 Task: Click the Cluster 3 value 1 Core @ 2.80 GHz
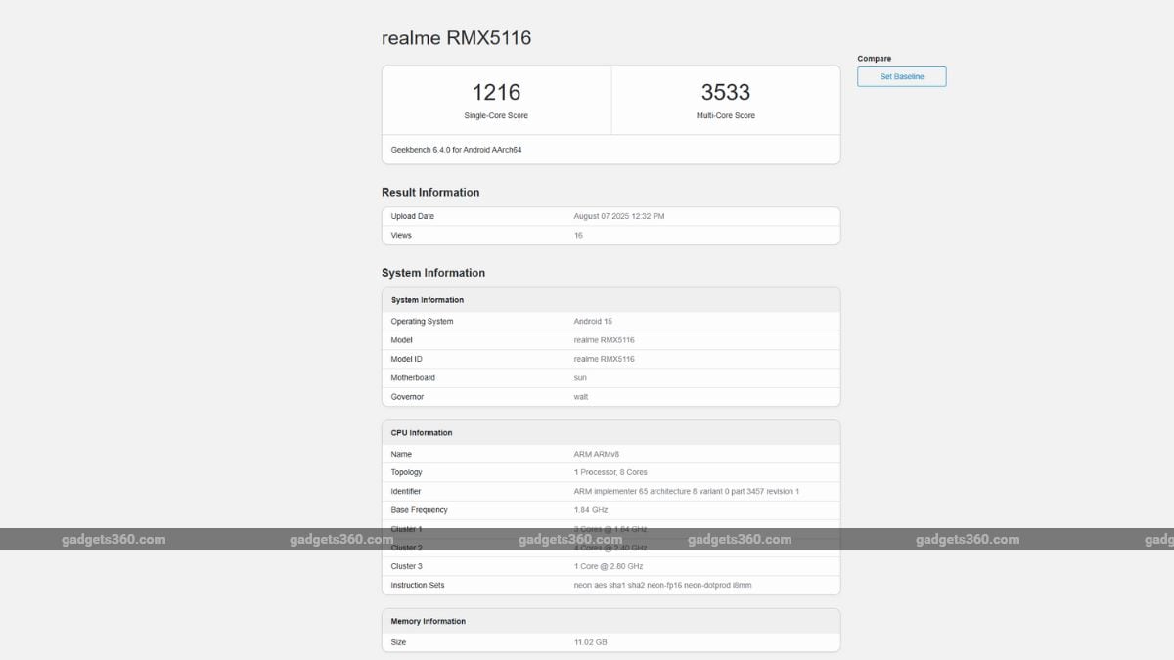point(609,566)
